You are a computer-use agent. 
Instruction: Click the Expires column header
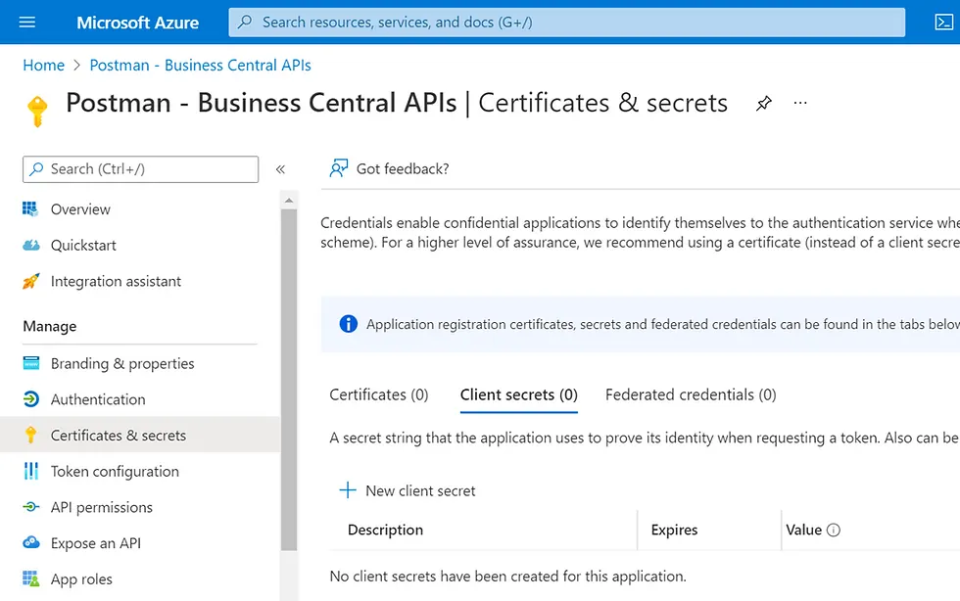pyautogui.click(x=674, y=530)
